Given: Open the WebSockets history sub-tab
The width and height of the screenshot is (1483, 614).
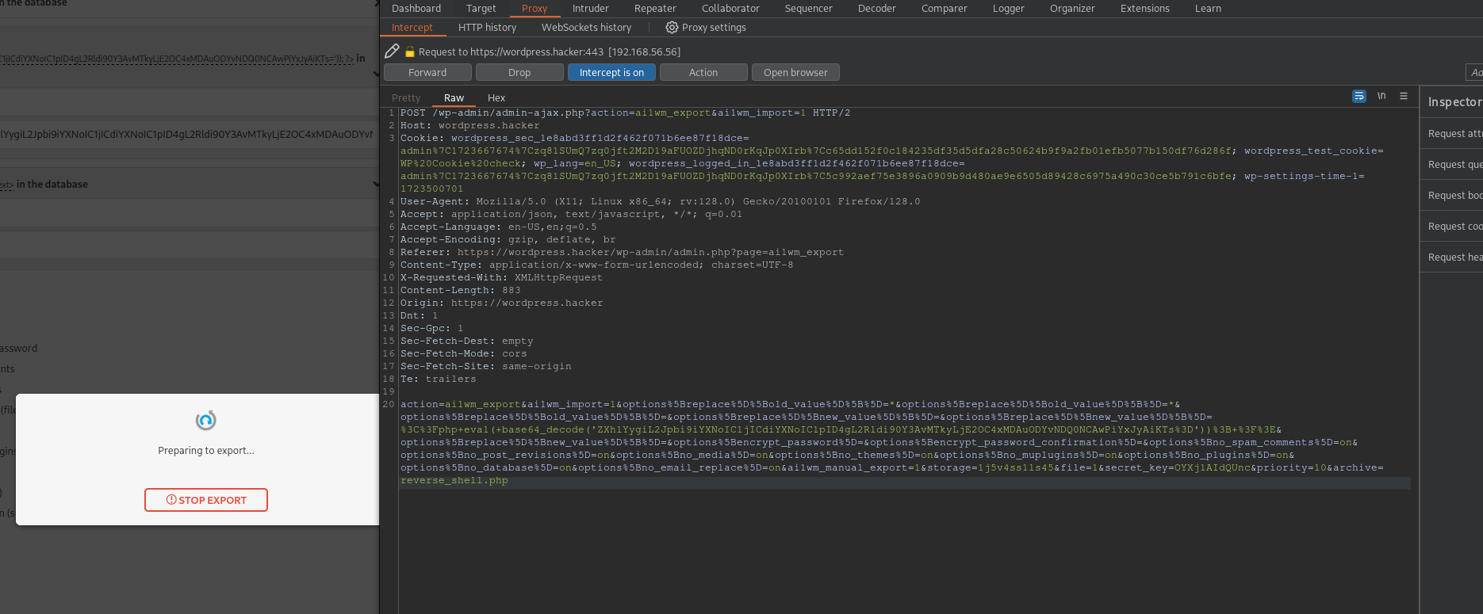Looking at the screenshot, I should (586, 28).
